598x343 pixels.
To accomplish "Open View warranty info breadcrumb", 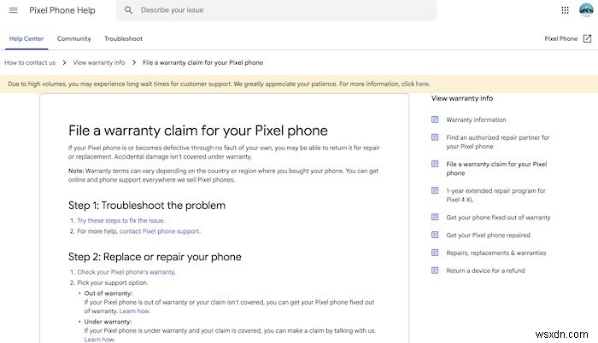I will [99, 62].
